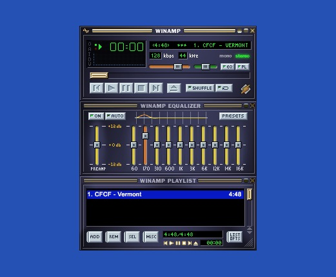Click the playlist resize grip corner
This screenshot has height=277, width=336.
point(250,243)
